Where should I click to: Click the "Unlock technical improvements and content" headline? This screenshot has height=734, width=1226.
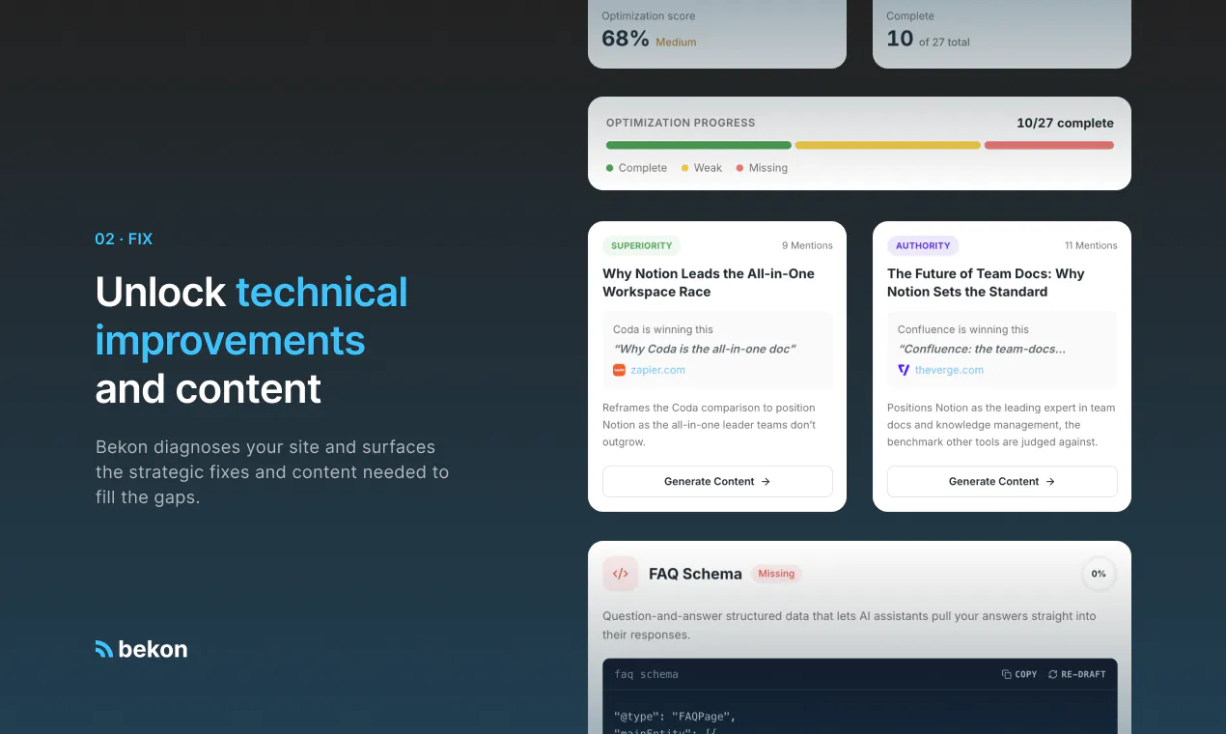(252, 340)
